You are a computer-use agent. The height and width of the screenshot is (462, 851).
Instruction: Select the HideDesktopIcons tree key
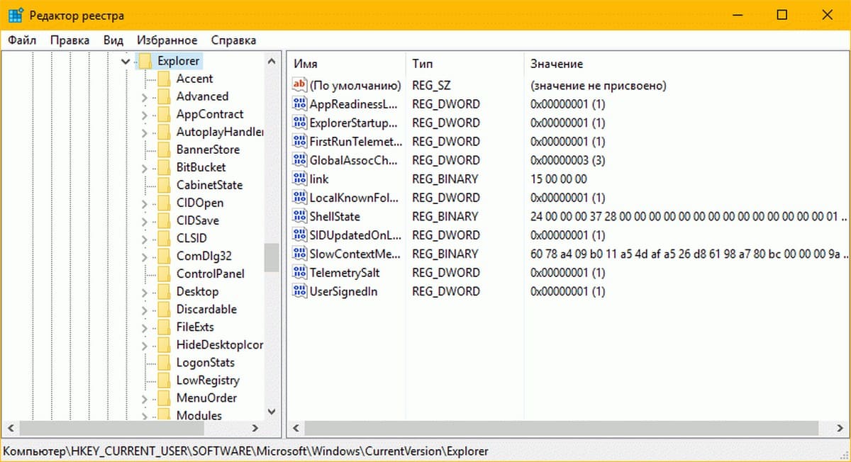point(219,344)
